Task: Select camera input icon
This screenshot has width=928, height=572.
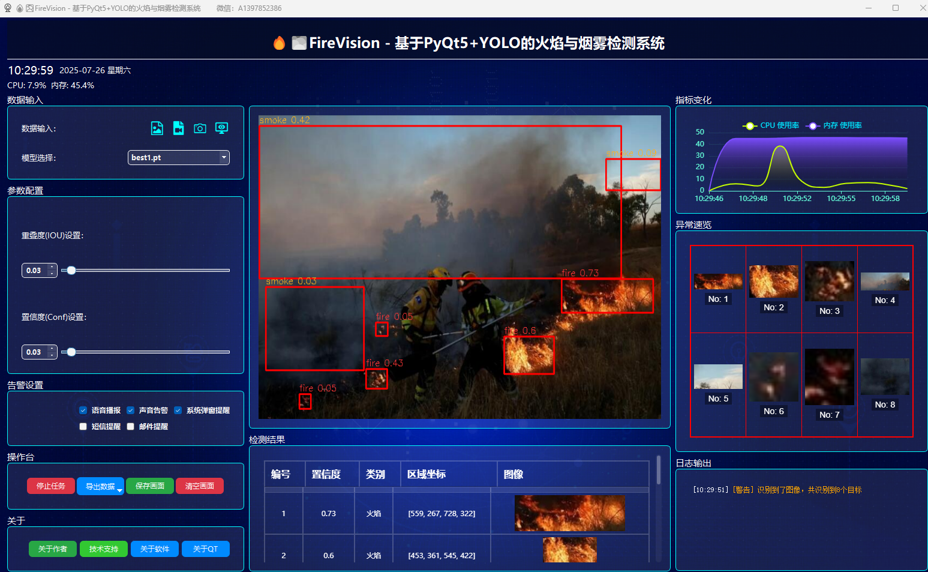Action: tap(200, 128)
